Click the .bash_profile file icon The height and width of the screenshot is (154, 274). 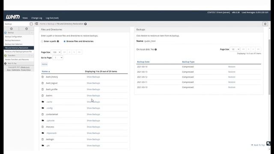(x=42, y=89)
